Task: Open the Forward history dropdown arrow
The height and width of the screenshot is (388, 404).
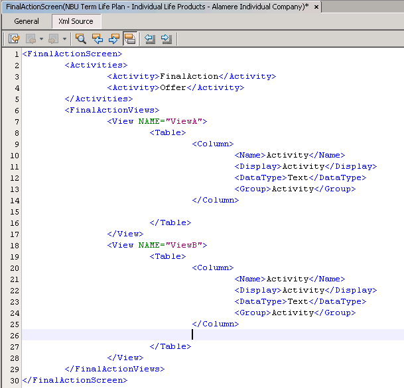Action: pos(64,39)
